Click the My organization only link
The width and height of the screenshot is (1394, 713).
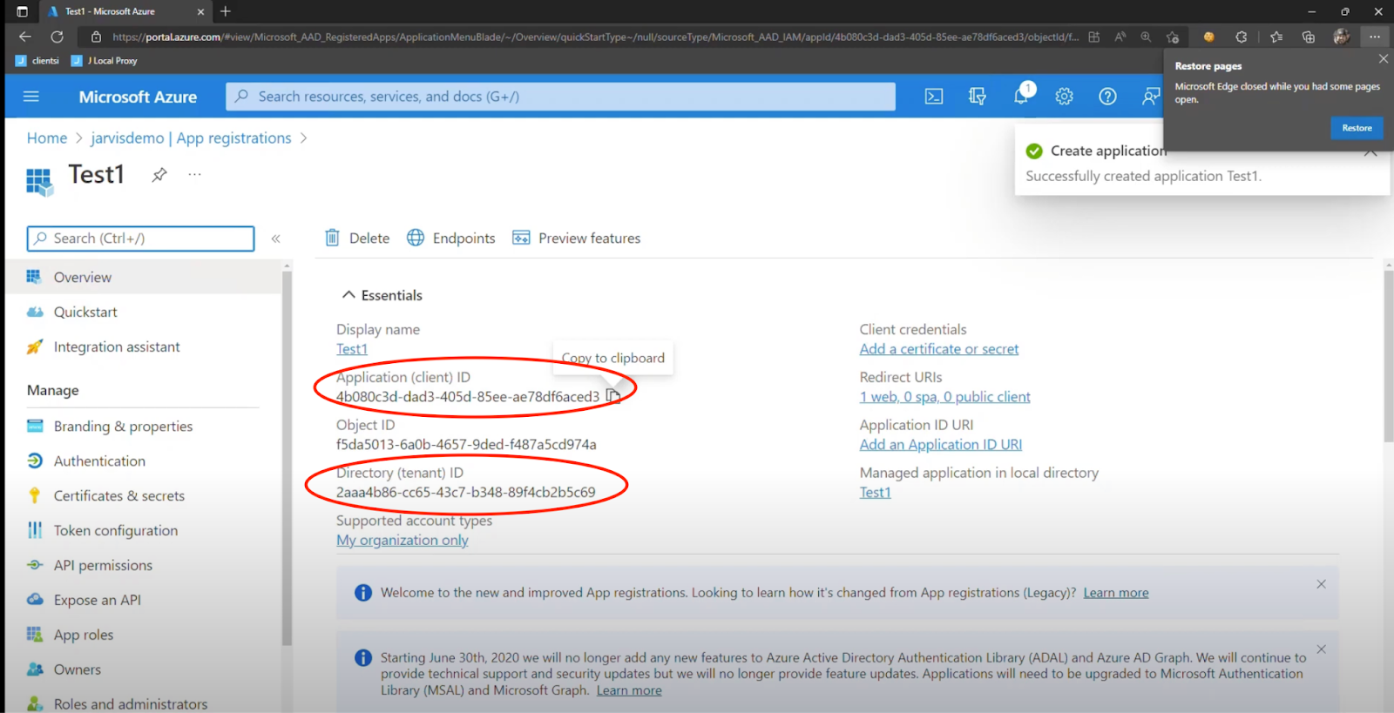402,540
